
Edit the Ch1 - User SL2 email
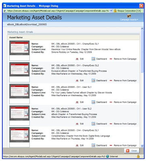(82, 124)
